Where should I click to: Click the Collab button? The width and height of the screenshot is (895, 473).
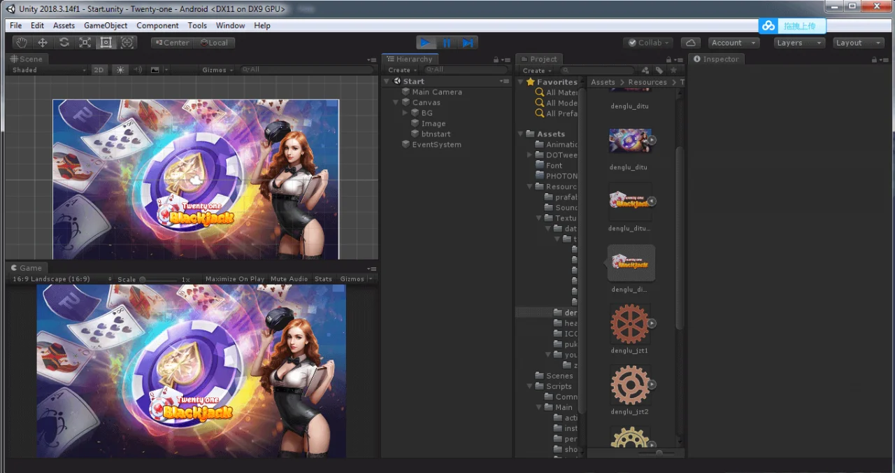(648, 43)
